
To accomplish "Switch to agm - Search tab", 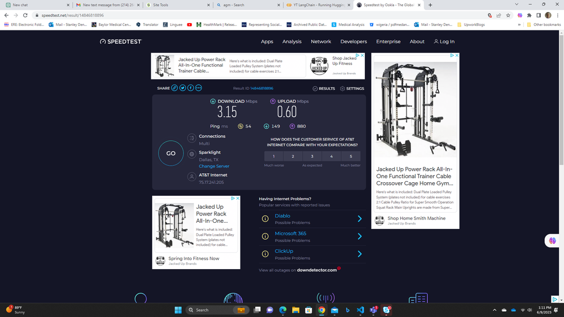I will coord(248,5).
